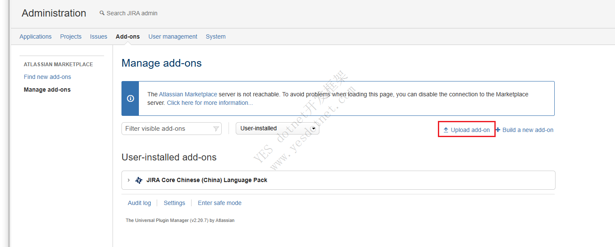Click the Manage add-ons page heading
This screenshot has width=615, height=247.
[x=161, y=63]
